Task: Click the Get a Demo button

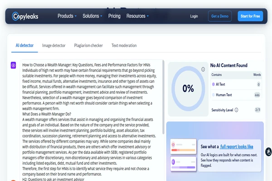Action: pyautogui.click(x=220, y=16)
